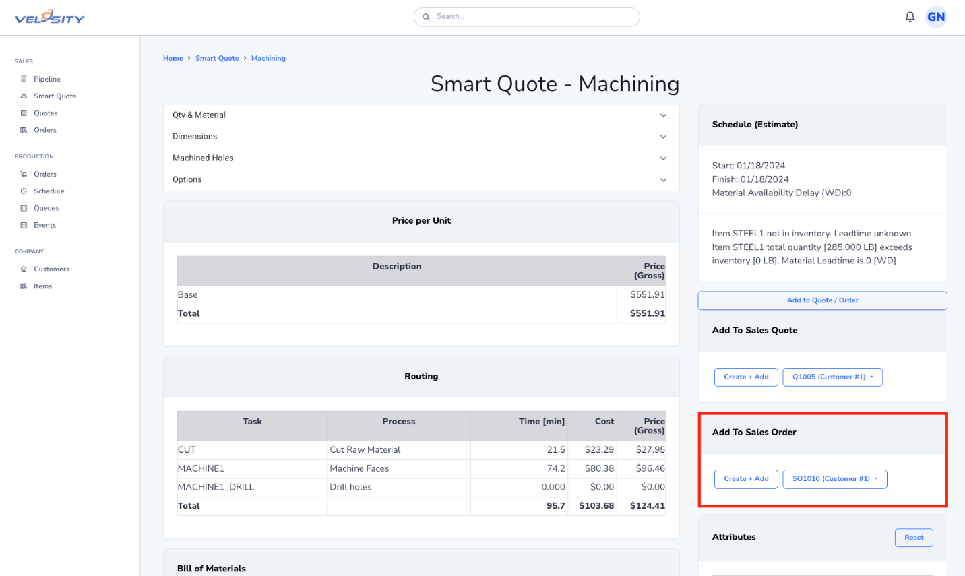Open Schedule under Production
The height and width of the screenshot is (576, 965).
click(x=49, y=191)
